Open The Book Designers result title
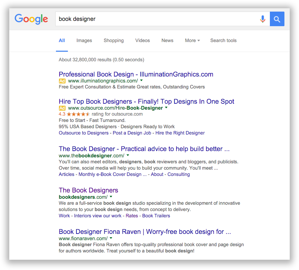Image resolution: width=299 pixels, height=270 pixels. [x=88, y=190]
